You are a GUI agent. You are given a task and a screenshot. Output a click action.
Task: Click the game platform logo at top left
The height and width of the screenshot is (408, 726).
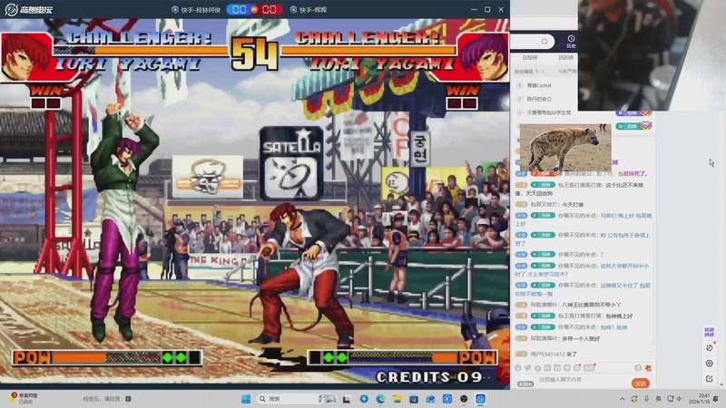click(x=29, y=9)
